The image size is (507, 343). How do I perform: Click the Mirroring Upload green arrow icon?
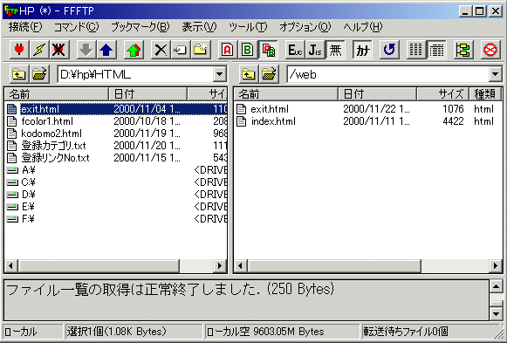click(134, 50)
